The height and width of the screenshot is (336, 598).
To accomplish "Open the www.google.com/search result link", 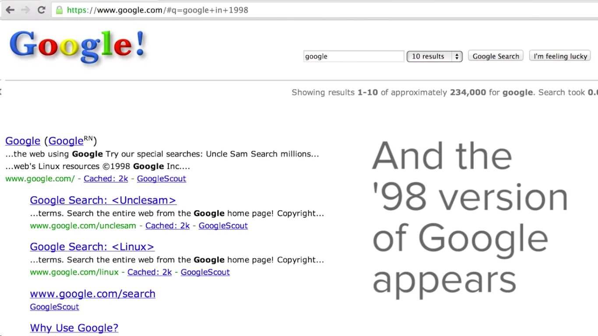I will (x=92, y=294).
